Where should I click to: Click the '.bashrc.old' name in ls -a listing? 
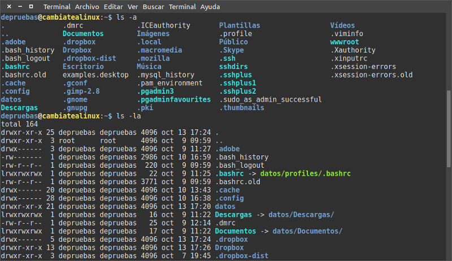point(24,75)
